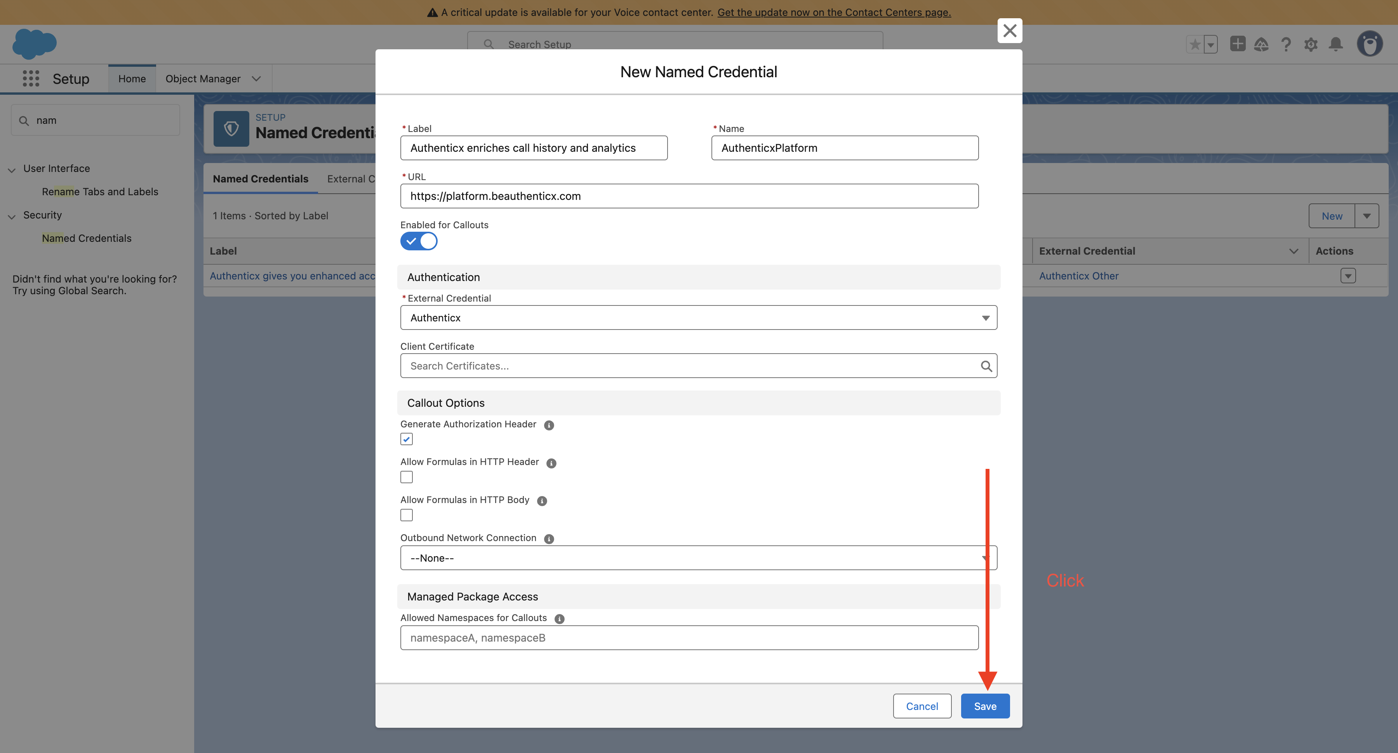Image resolution: width=1398 pixels, height=753 pixels.
Task: Open the global actions plus icon
Action: pos(1237,43)
